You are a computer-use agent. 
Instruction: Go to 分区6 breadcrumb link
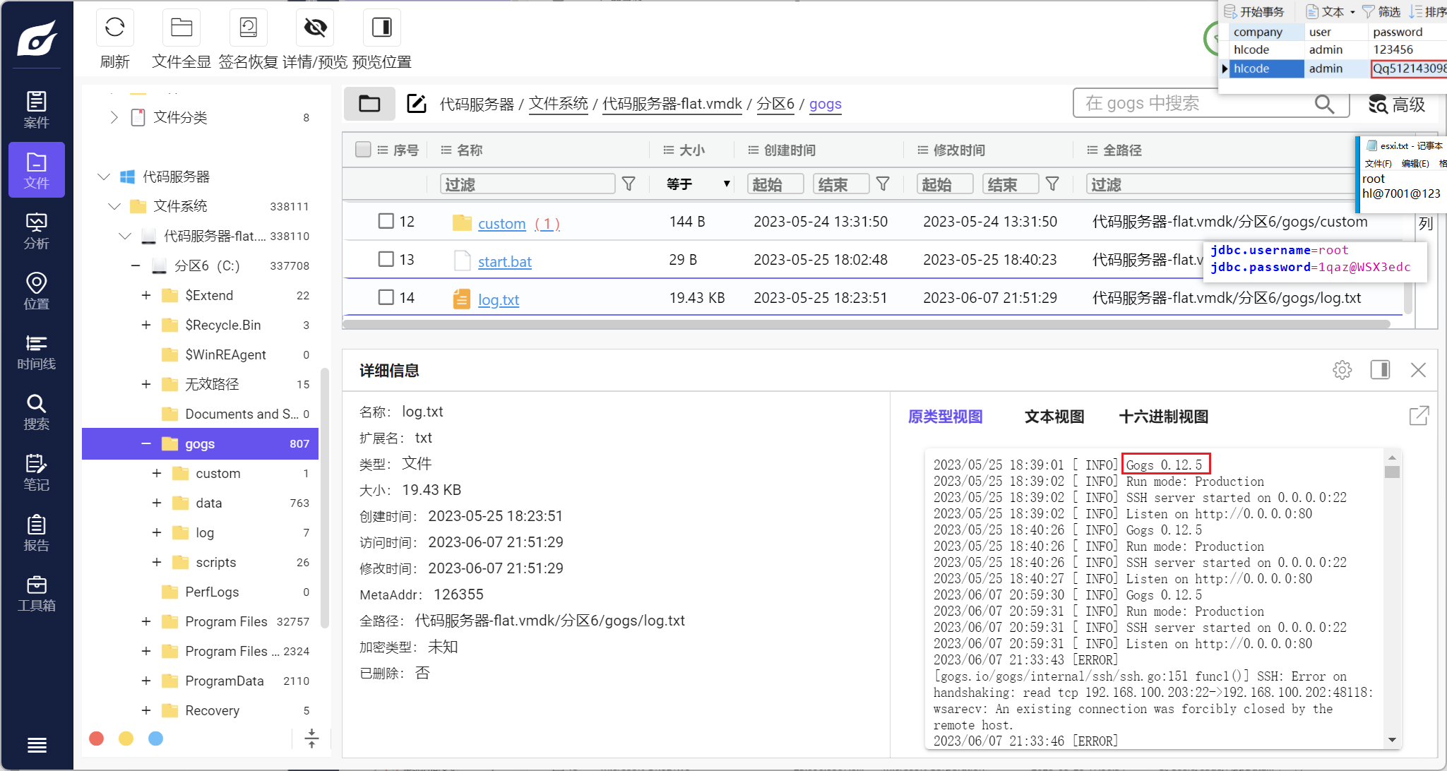click(x=775, y=104)
